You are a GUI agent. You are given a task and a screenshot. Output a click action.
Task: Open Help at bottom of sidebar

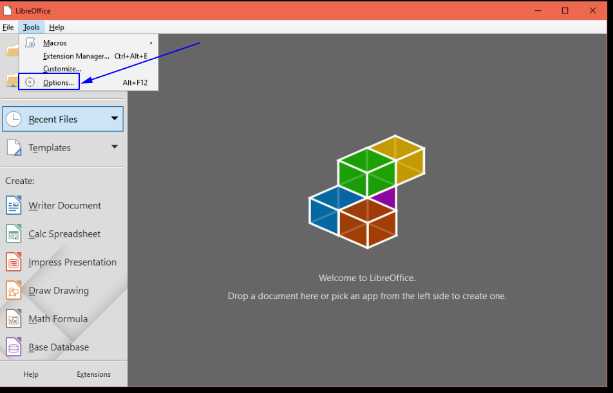coord(30,374)
